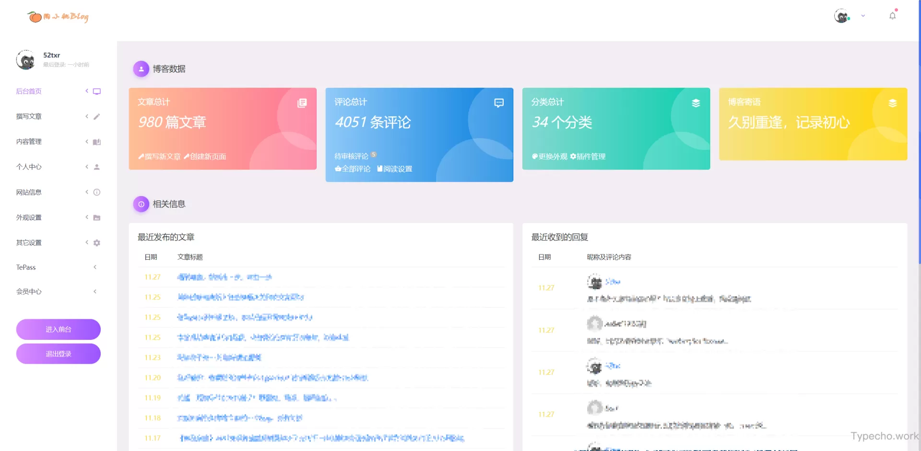921x451 pixels.
Task: Click the 52txr profile avatar
Action: (x=25, y=59)
